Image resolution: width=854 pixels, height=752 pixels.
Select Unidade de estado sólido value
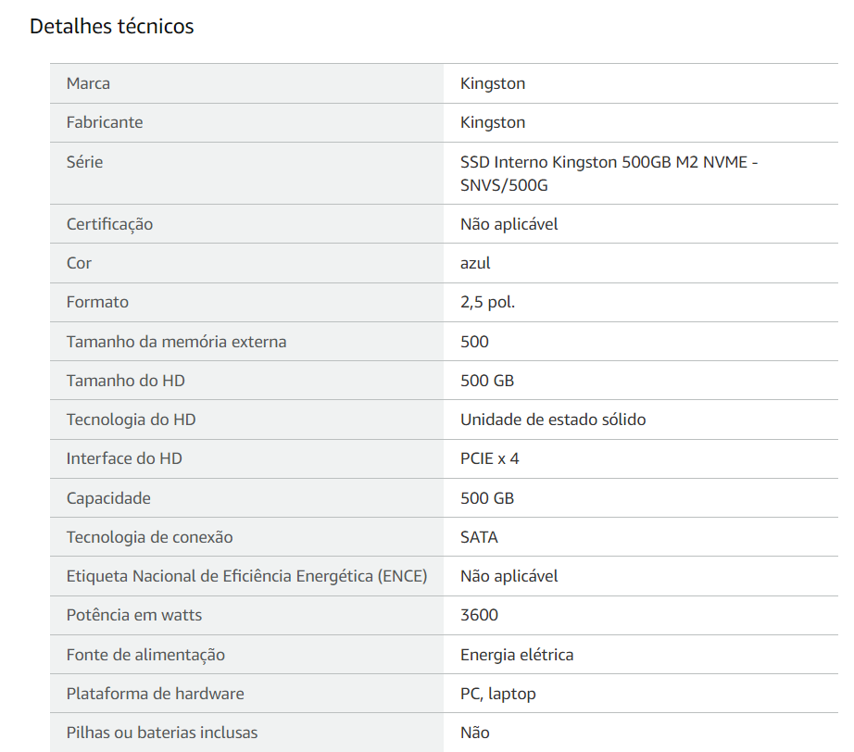click(x=553, y=420)
